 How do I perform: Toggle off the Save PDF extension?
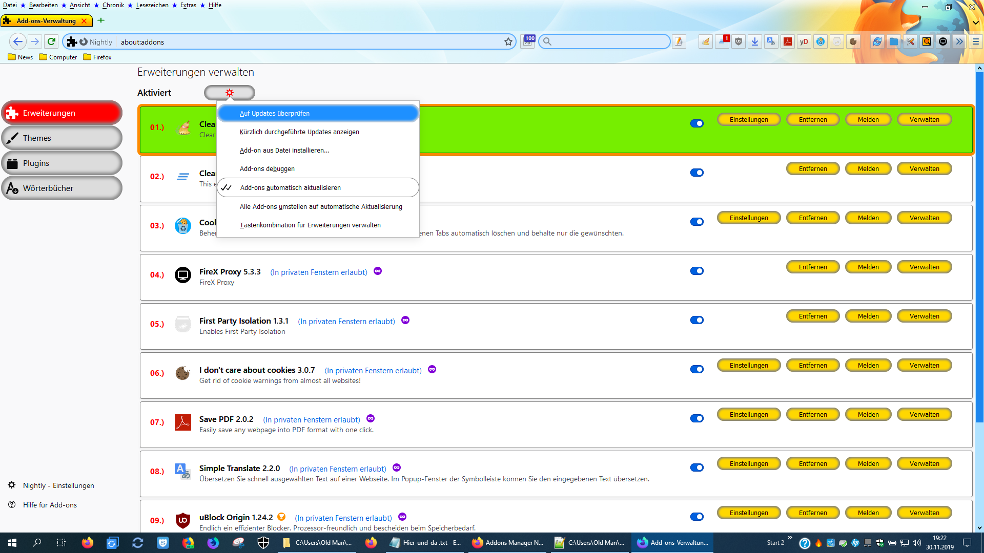pos(696,418)
